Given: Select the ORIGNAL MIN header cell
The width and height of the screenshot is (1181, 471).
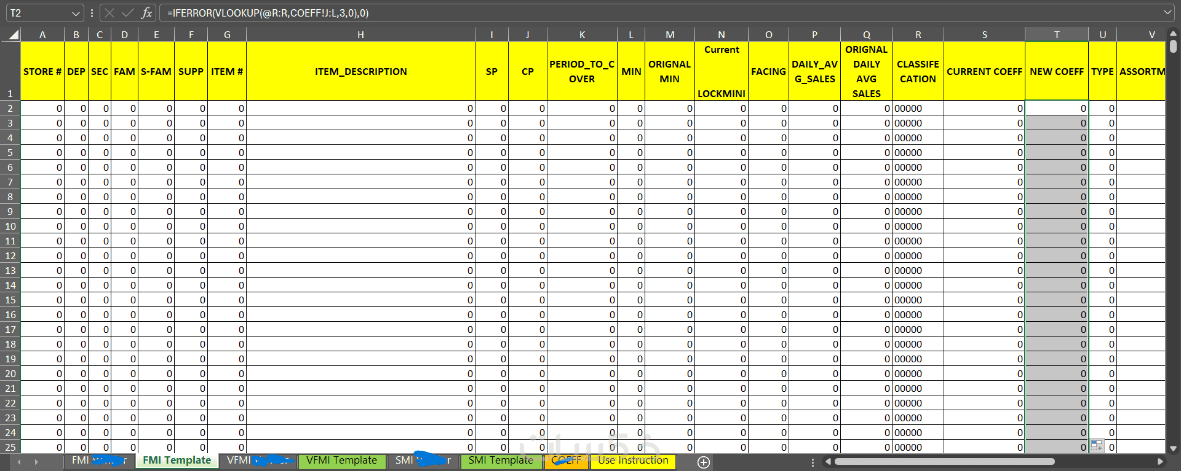Looking at the screenshot, I should 670,71.
